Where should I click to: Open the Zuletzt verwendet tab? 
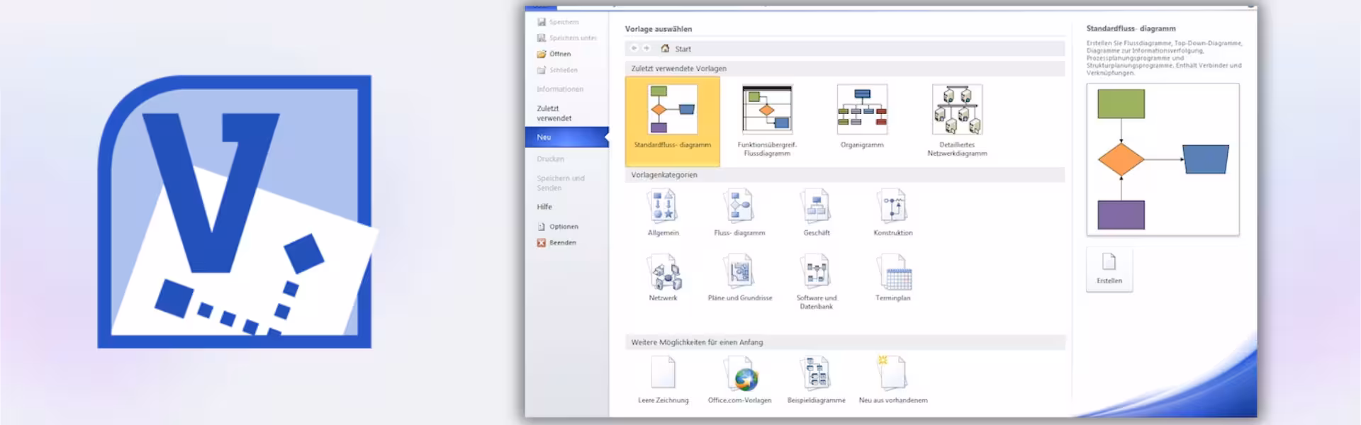[x=554, y=113]
